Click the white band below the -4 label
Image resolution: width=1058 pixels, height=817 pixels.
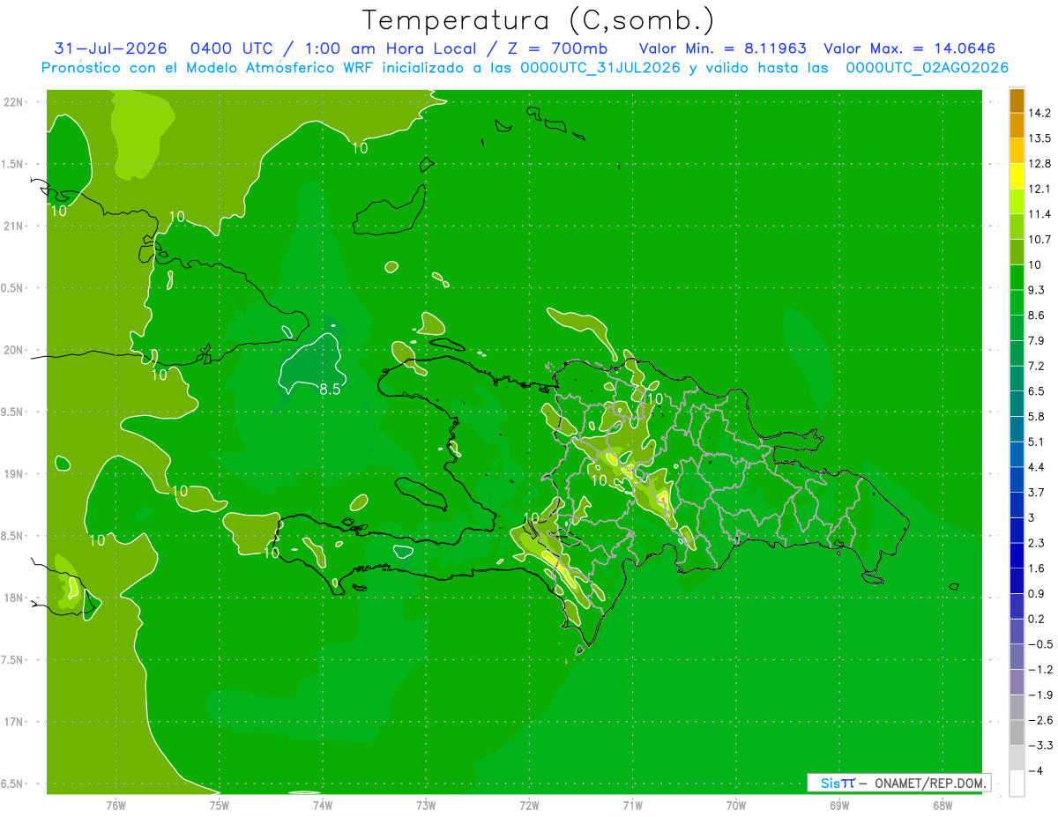click(1017, 784)
